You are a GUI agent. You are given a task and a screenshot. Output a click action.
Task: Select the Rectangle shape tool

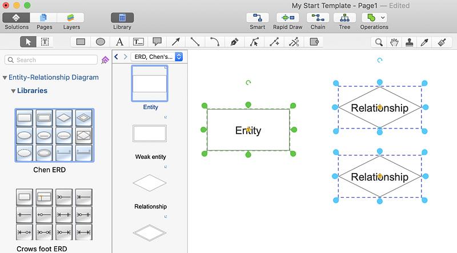pyautogui.click(x=81, y=42)
